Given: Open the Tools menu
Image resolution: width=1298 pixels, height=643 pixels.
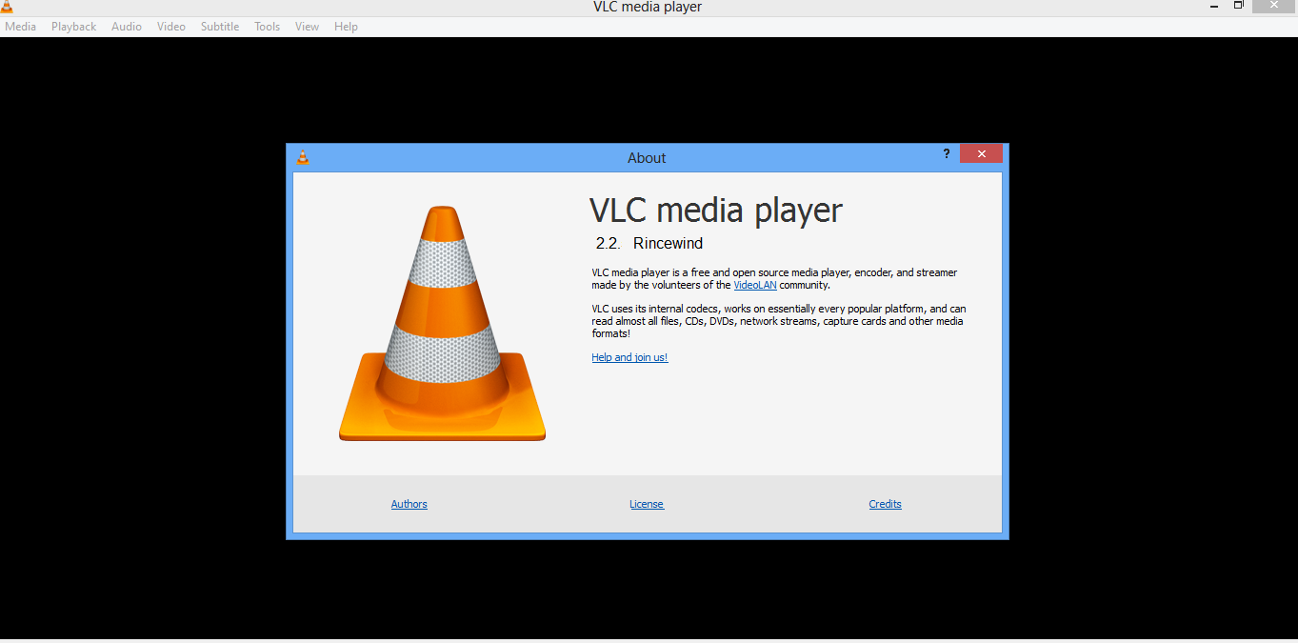Looking at the screenshot, I should (x=267, y=27).
